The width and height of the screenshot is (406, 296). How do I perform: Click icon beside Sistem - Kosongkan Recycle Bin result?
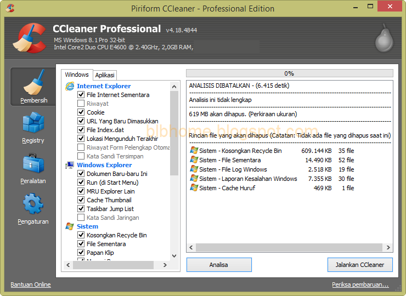194,150
